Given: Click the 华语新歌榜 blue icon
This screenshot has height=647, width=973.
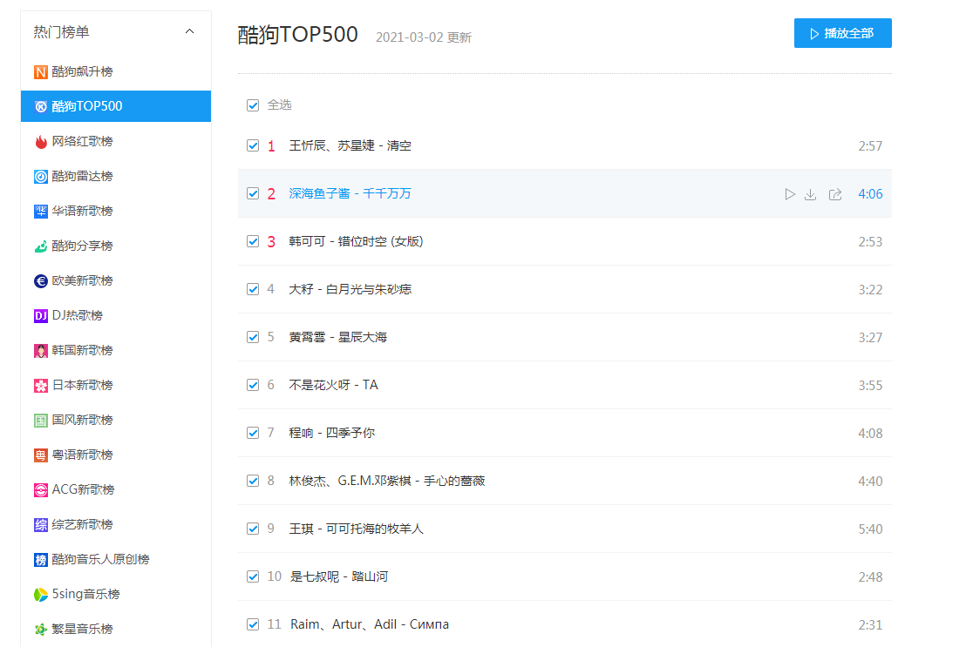Looking at the screenshot, I should click(x=40, y=212).
